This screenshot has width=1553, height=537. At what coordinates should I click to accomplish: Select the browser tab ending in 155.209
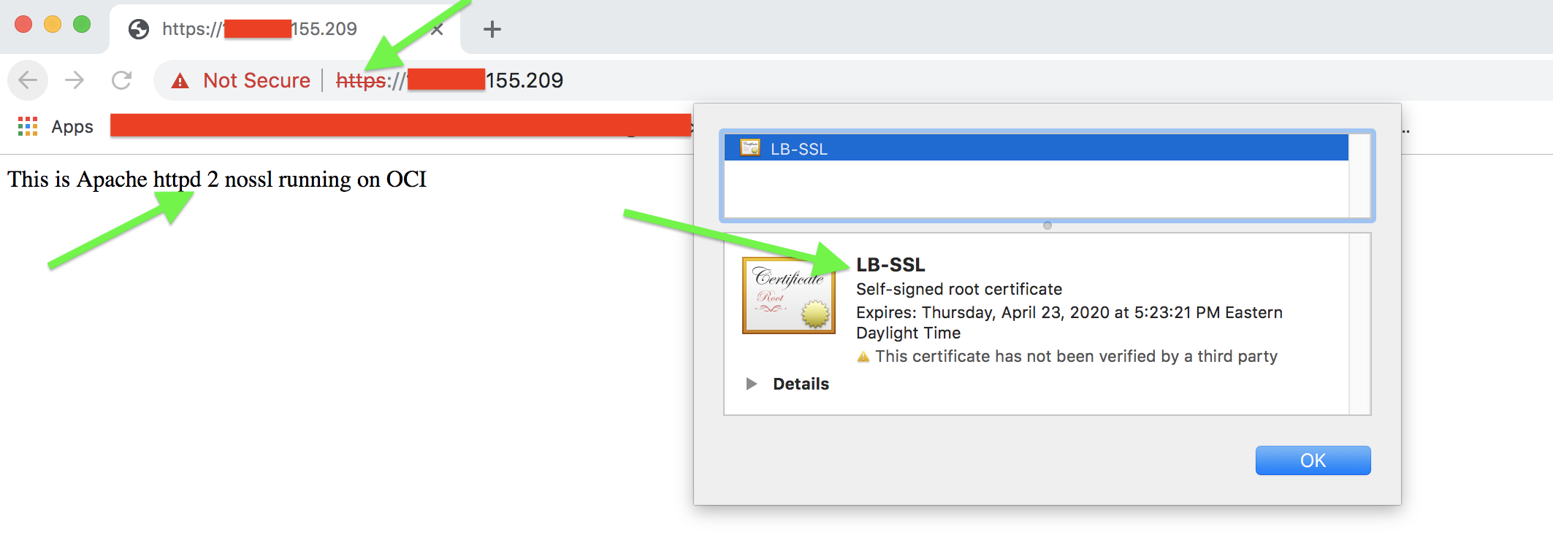(x=285, y=29)
